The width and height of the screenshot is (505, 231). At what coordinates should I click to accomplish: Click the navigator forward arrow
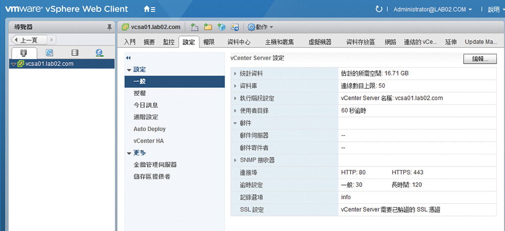[52, 40]
